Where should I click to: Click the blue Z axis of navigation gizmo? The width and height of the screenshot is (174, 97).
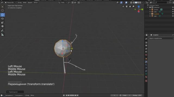(139, 6)
